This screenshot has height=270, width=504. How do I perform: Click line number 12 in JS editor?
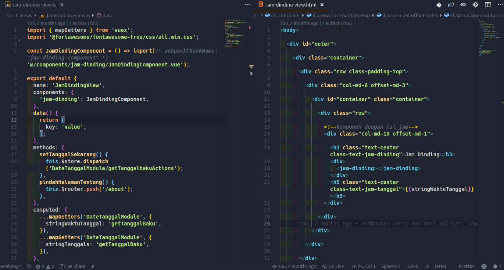tap(13, 120)
